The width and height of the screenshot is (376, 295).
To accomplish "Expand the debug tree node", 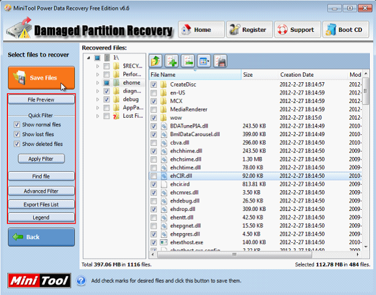I will 98,99.
